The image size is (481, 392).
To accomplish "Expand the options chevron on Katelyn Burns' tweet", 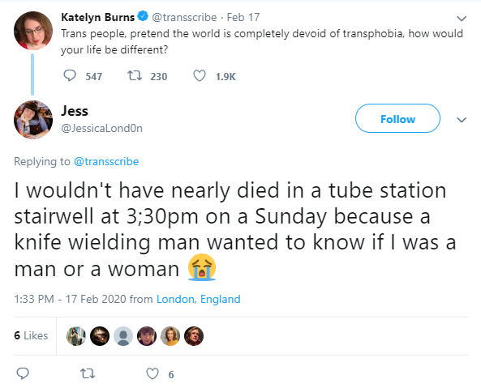I will pyautogui.click(x=462, y=19).
